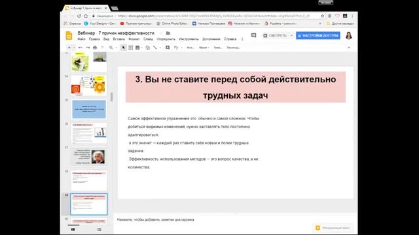Open the Вид menu

[x=106, y=39]
